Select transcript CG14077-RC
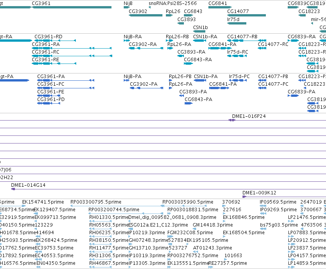 pyautogui.click(x=273, y=44)
